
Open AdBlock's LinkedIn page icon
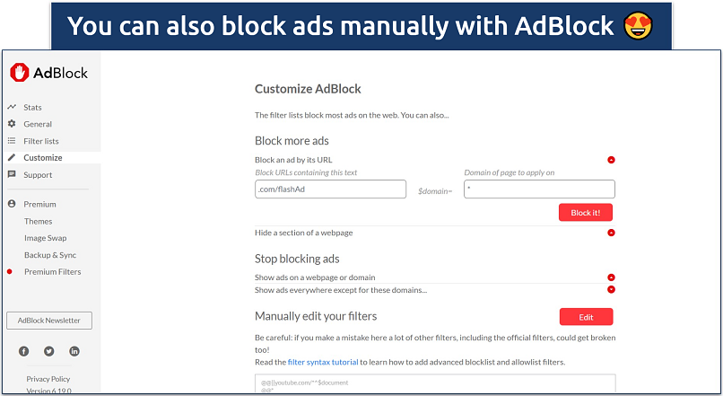pos(74,350)
